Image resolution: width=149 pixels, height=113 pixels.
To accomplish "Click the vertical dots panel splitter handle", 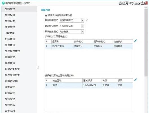I will pos(38,68).
